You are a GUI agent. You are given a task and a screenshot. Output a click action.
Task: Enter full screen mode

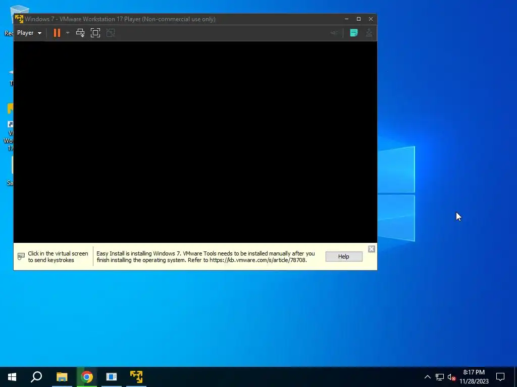(95, 33)
